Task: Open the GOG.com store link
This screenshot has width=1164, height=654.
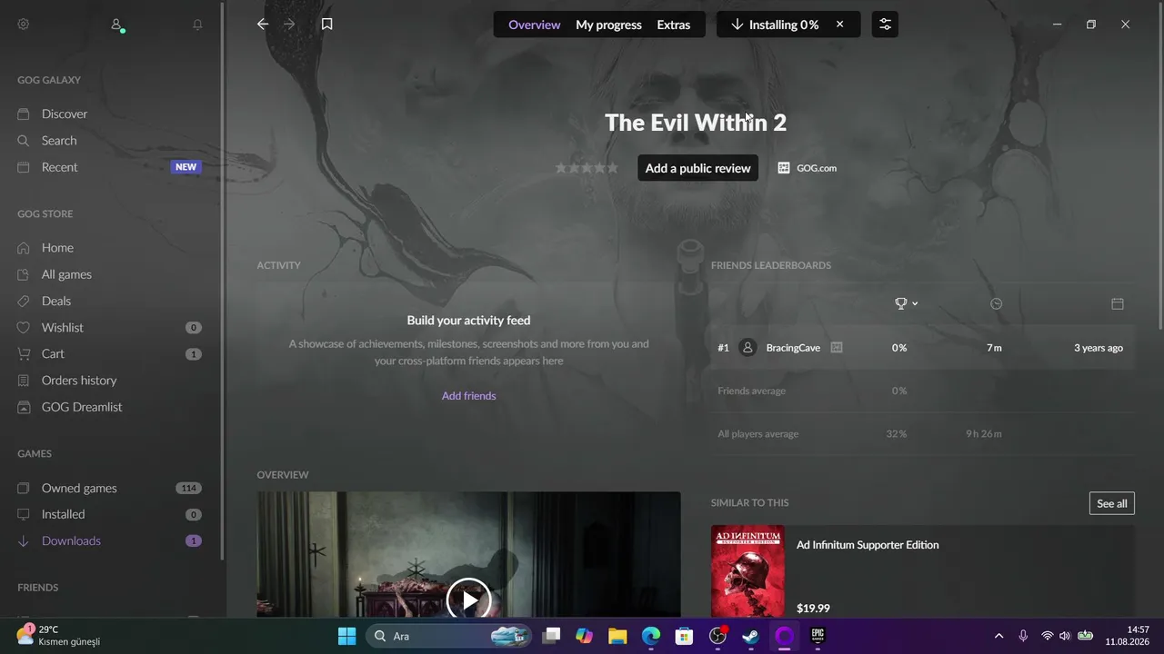Action: (808, 168)
